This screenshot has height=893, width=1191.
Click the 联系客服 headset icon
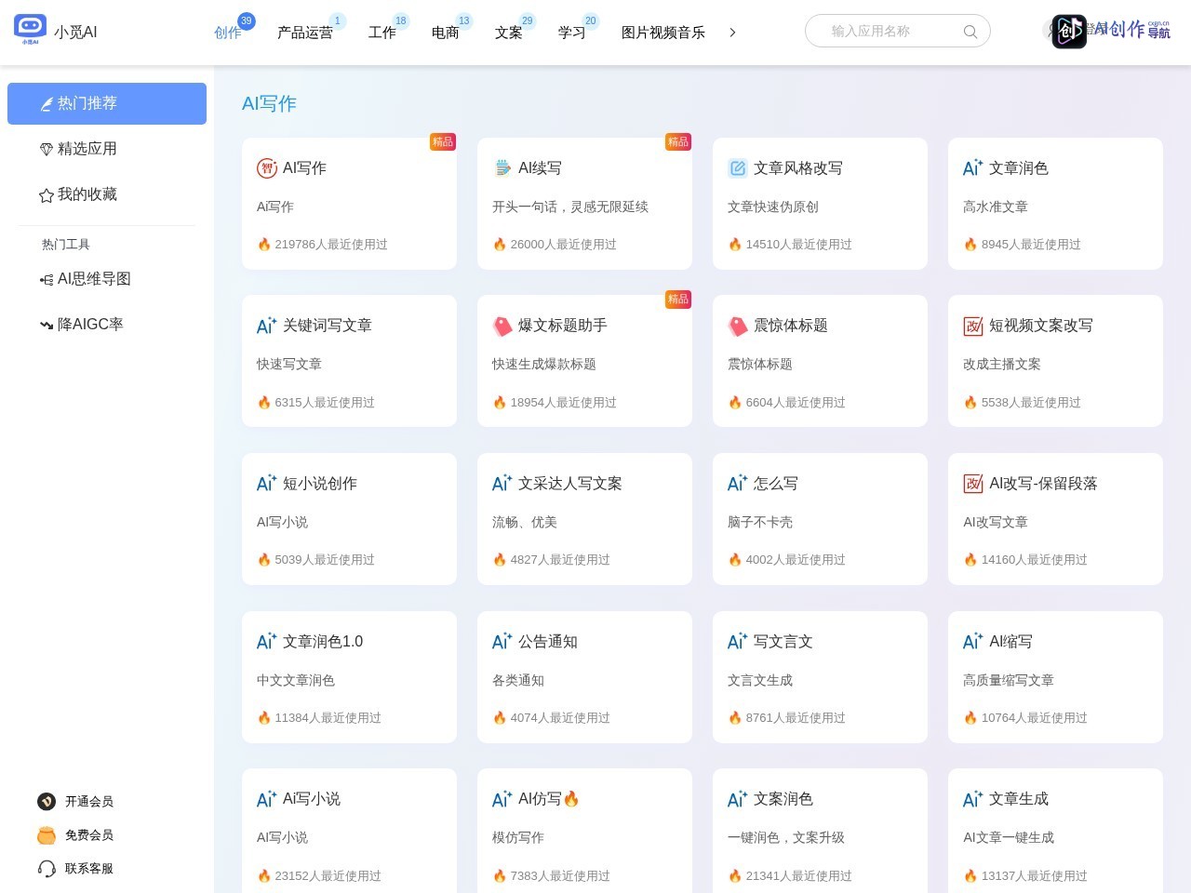(47, 869)
